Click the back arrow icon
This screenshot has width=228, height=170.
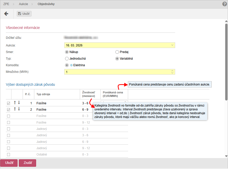click(x=6, y=14)
